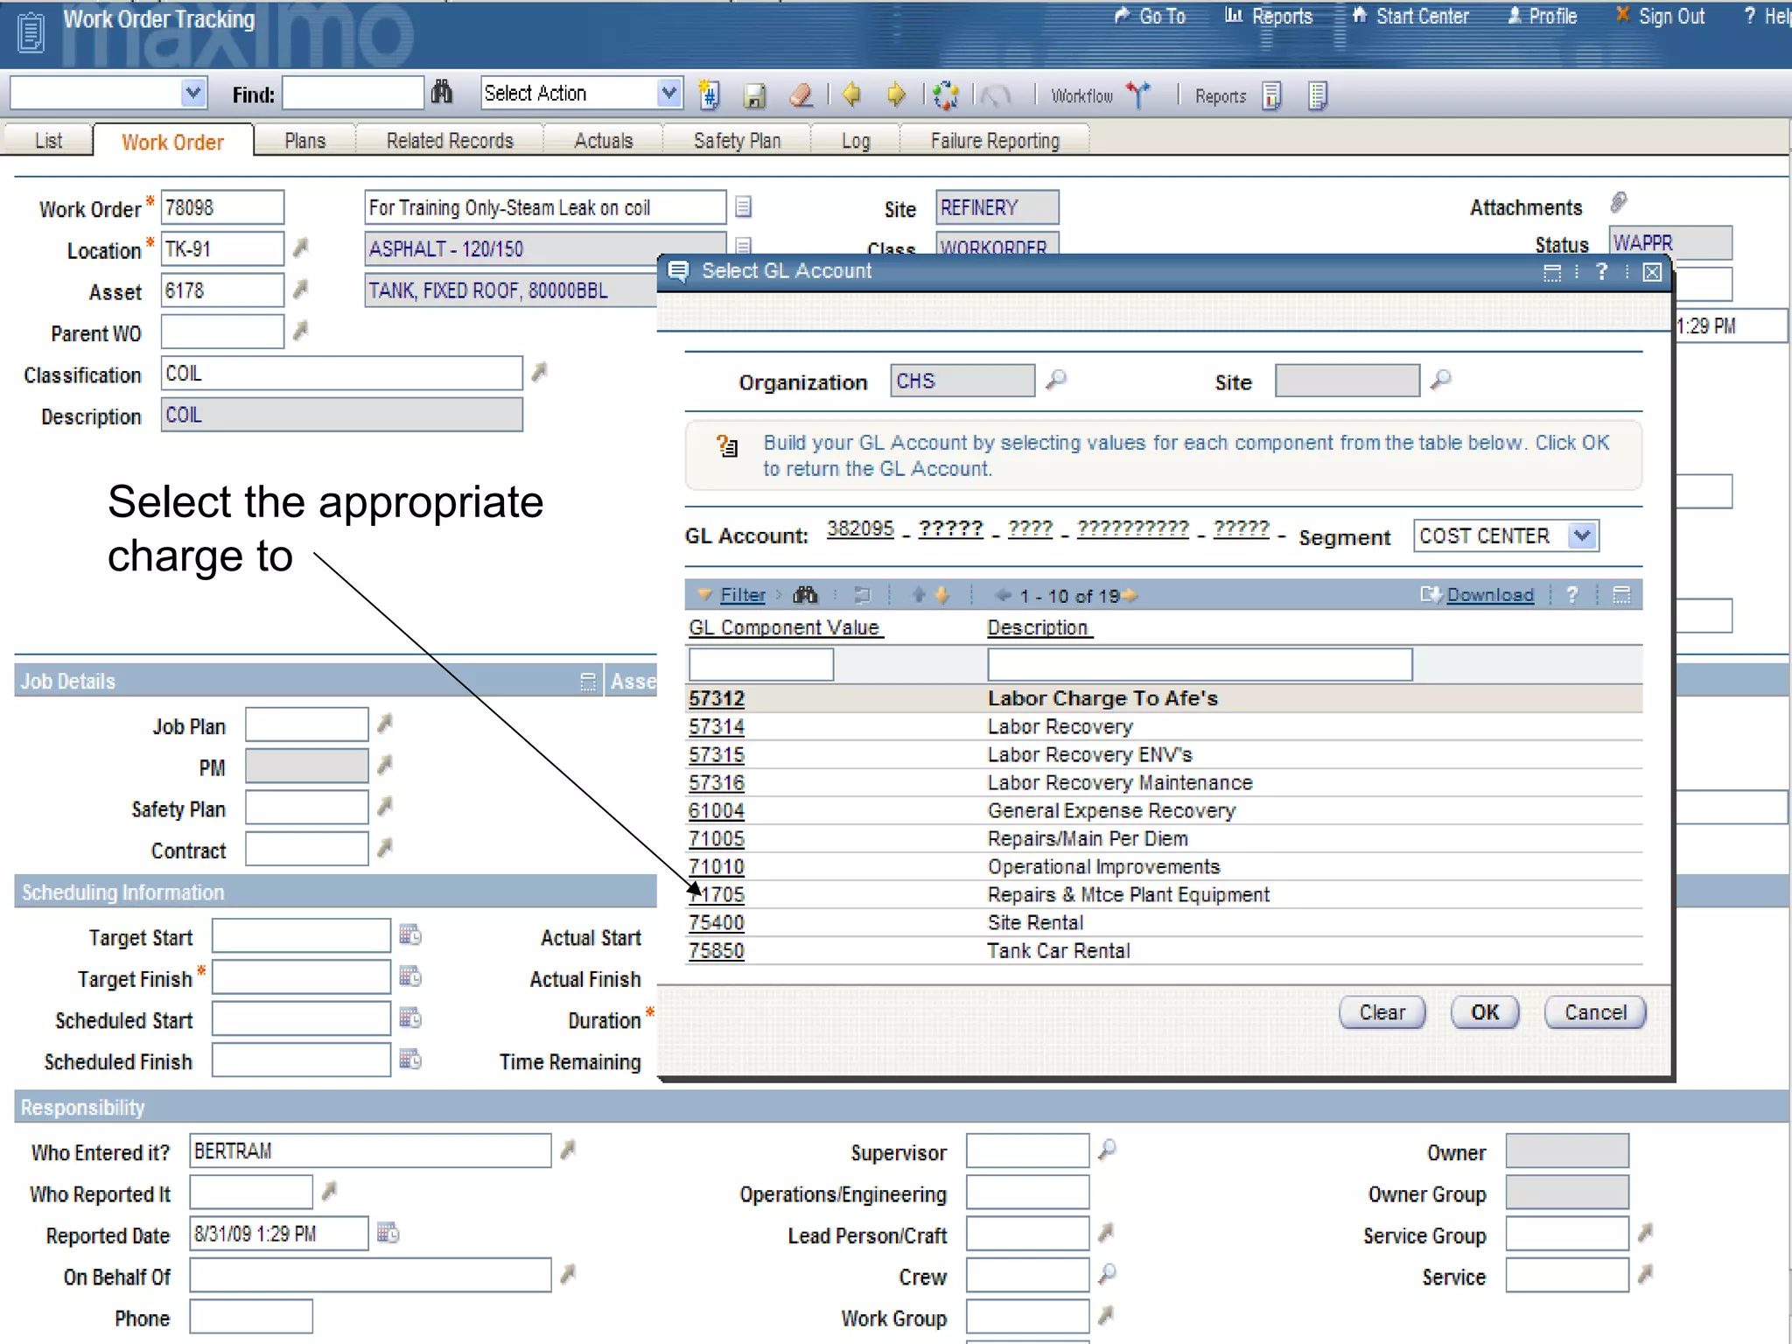The image size is (1792, 1344).
Task: Click the Download link in the table header
Action: coord(1489,596)
